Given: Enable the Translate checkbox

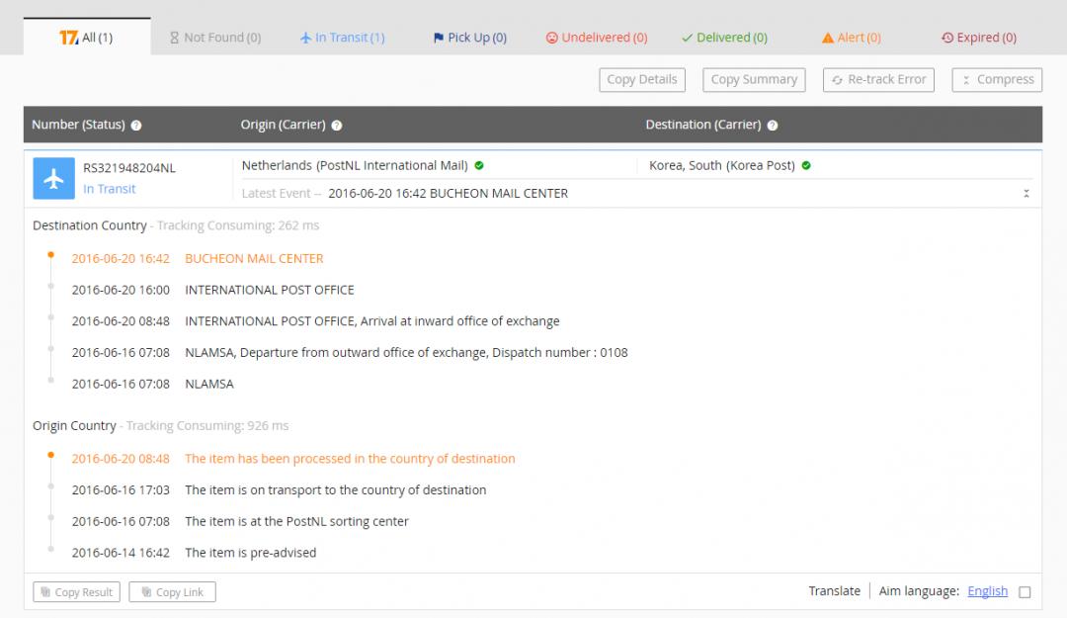Looking at the screenshot, I should click(1025, 592).
